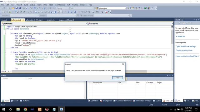Switch to the Watch 1 tab

(25, 101)
